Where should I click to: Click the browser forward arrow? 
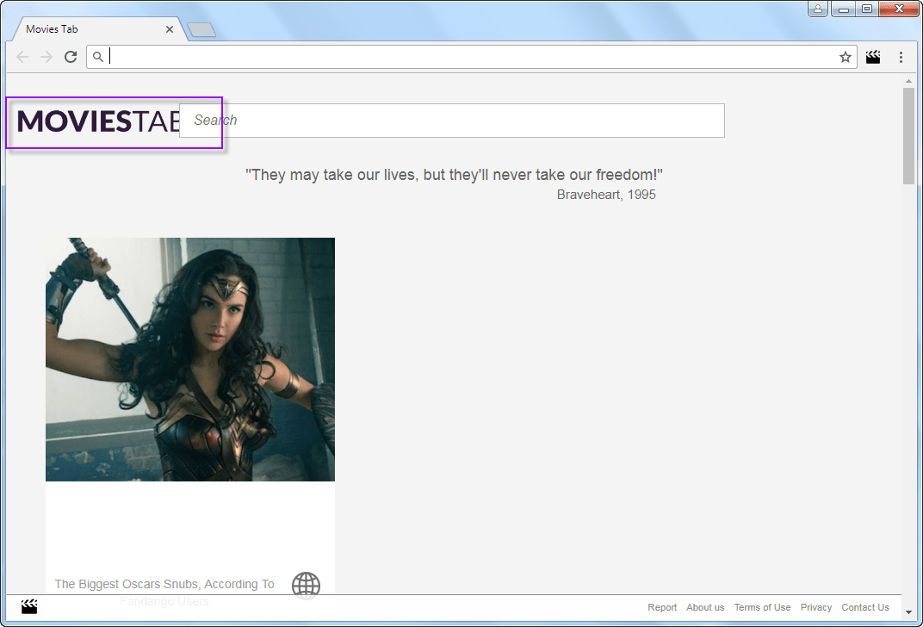tap(46, 57)
